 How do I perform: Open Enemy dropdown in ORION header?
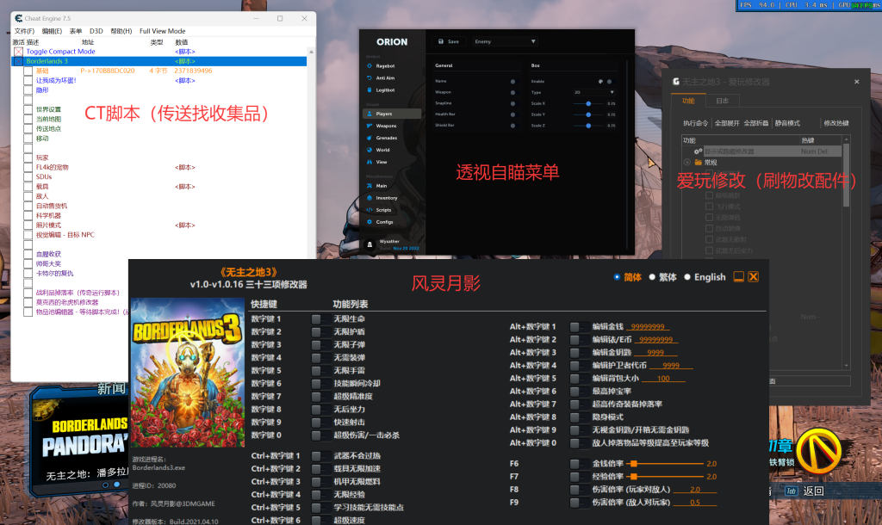click(505, 41)
